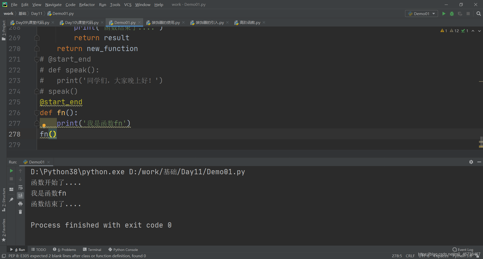
Task: Open the Problems tool window
Action: pos(64,249)
